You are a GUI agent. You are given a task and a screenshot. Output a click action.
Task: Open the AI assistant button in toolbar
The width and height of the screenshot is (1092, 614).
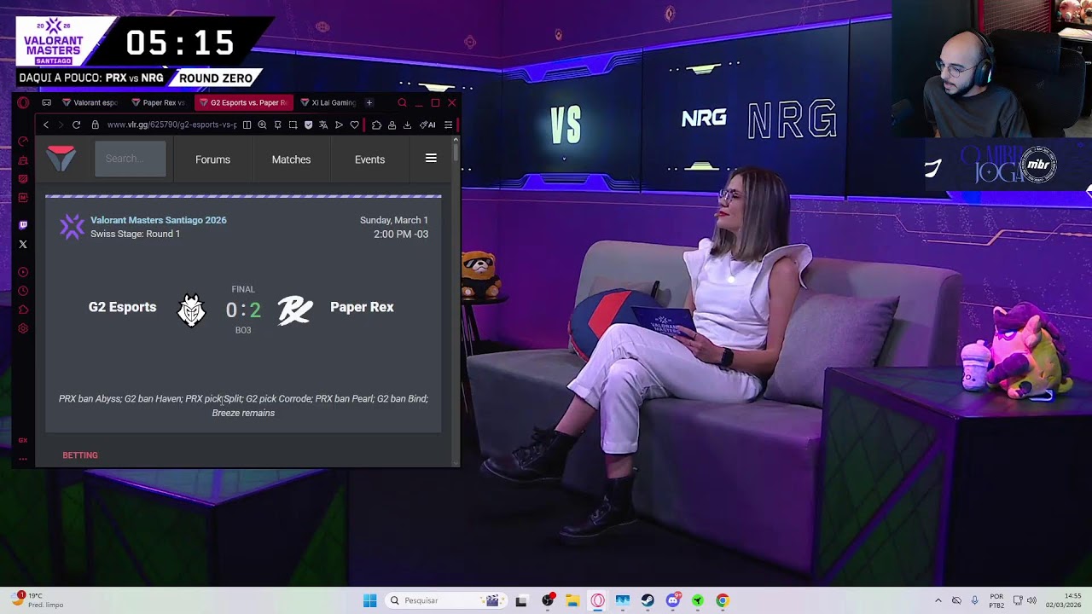coord(427,125)
